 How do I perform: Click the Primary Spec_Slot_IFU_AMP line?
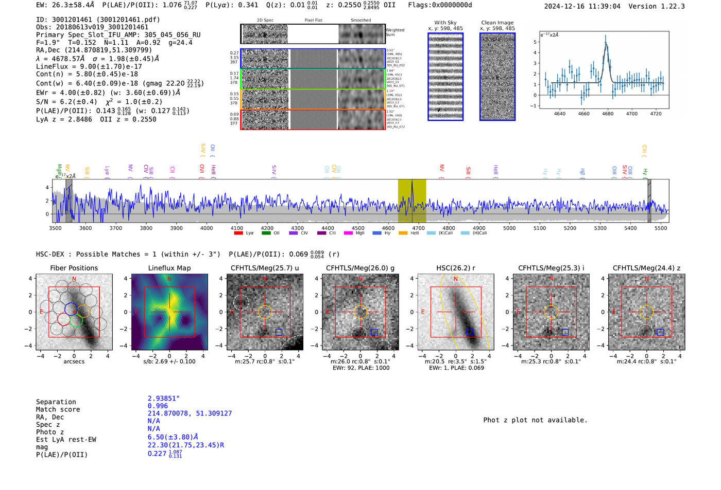point(118,35)
